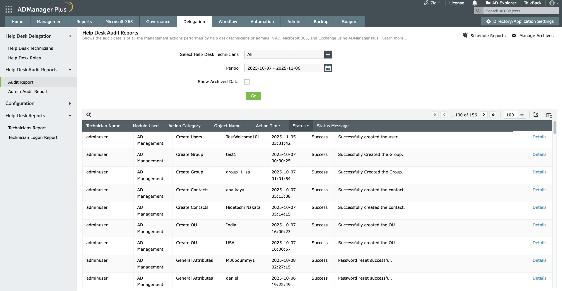Open Help Desk Technicians in sidebar

(31, 48)
